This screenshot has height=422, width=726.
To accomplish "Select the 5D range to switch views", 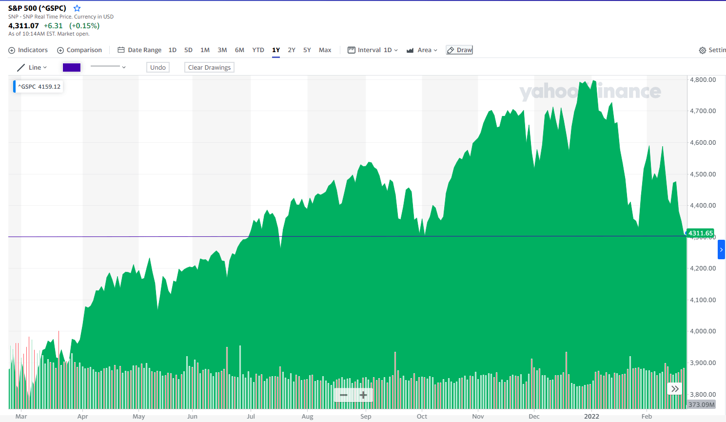I will (188, 50).
